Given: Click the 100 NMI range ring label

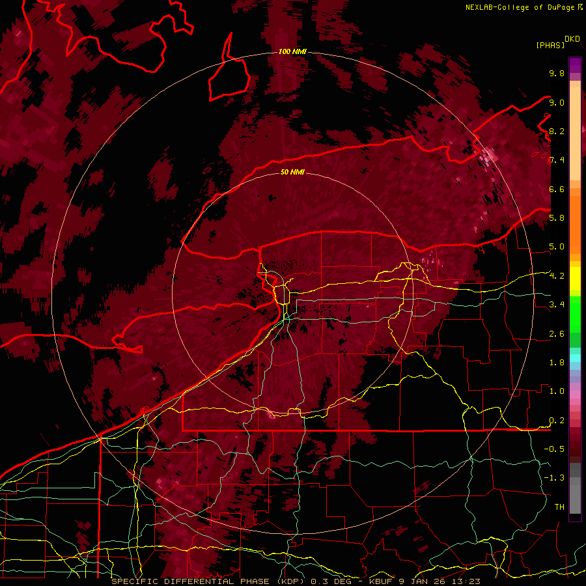Looking at the screenshot, I should [292, 51].
